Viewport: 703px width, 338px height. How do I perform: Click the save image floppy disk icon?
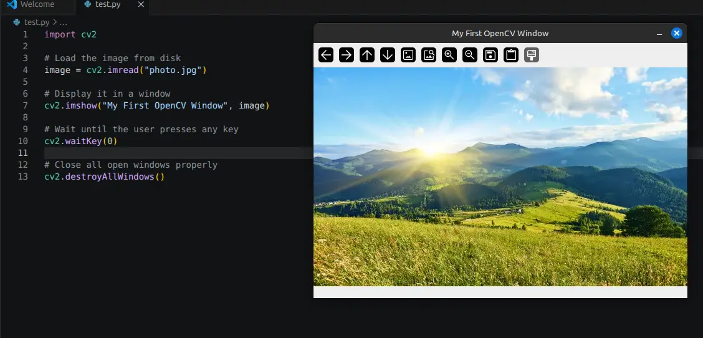490,55
